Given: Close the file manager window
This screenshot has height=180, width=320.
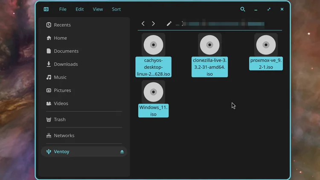Looking at the screenshot, I should [x=282, y=9].
